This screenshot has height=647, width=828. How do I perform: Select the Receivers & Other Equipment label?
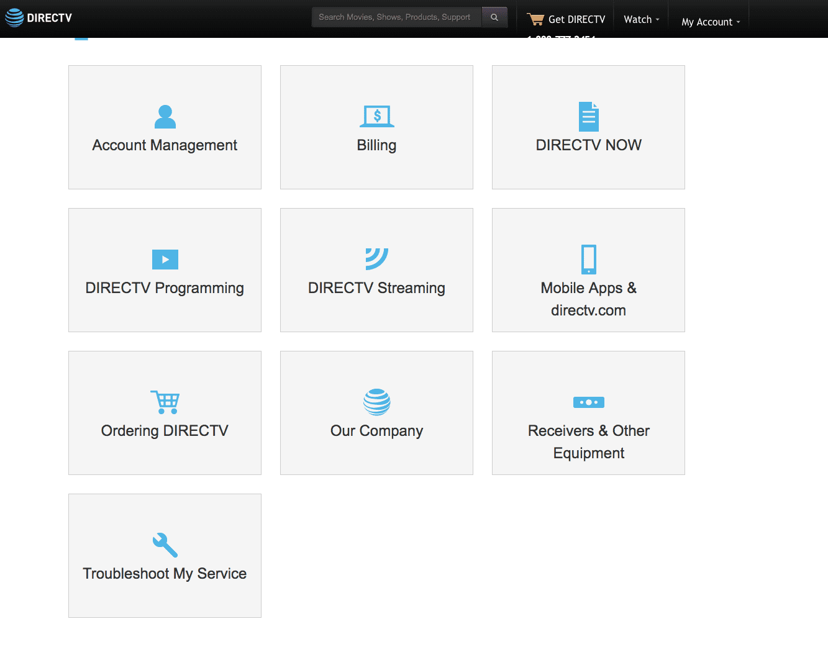[x=588, y=441]
